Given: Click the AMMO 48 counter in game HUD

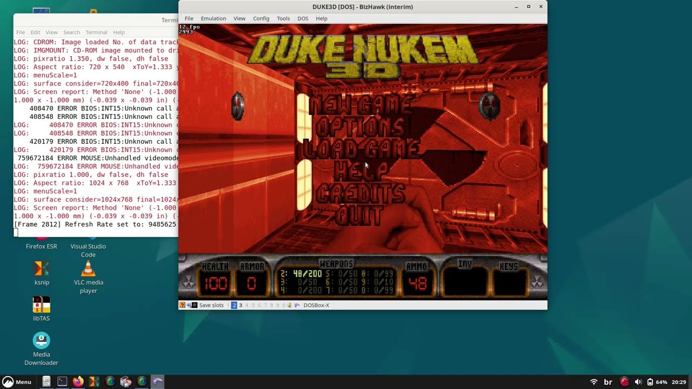Looking at the screenshot, I should [x=417, y=279].
